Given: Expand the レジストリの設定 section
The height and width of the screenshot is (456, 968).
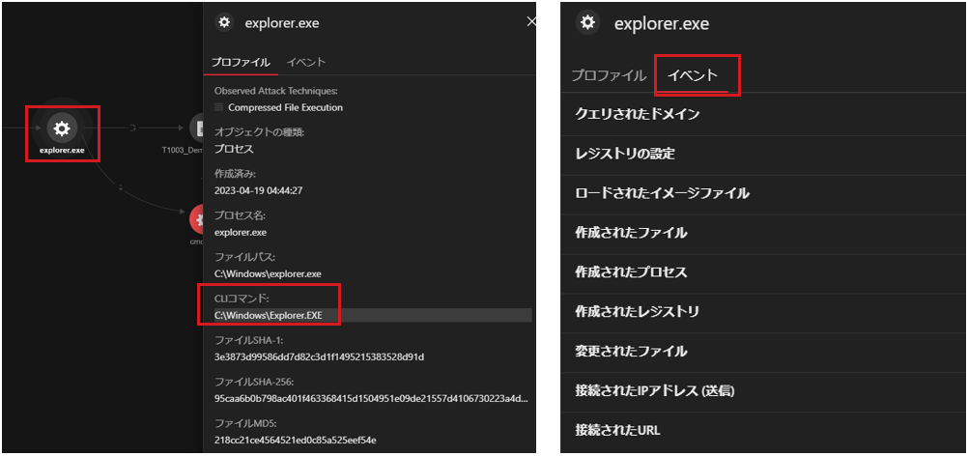Looking at the screenshot, I should pyautogui.click(x=624, y=154).
